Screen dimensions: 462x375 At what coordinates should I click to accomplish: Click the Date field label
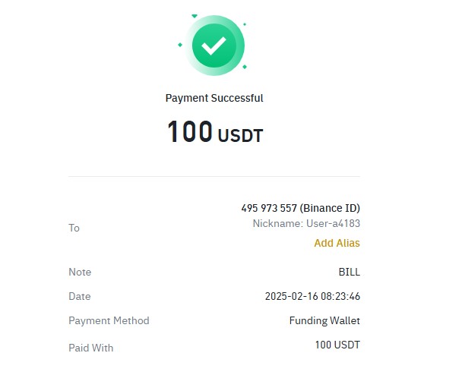(79, 296)
